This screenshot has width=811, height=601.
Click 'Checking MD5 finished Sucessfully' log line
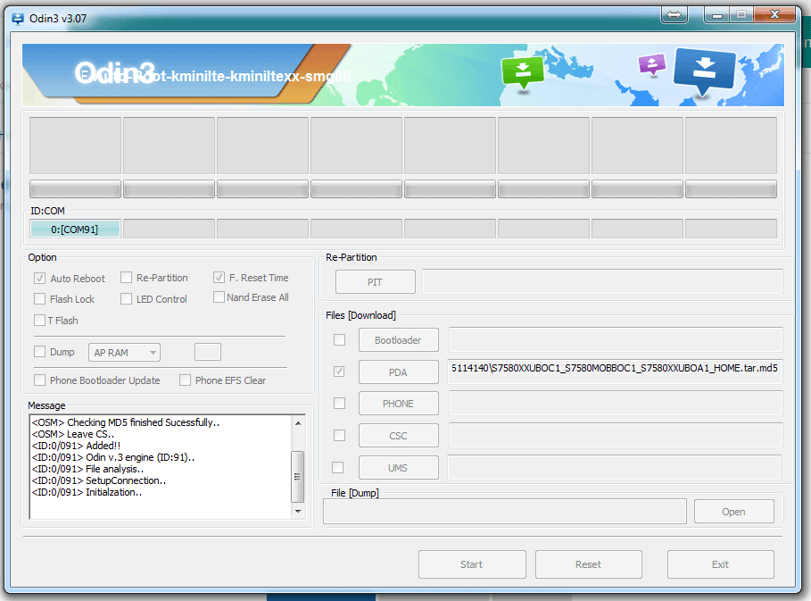(126, 422)
